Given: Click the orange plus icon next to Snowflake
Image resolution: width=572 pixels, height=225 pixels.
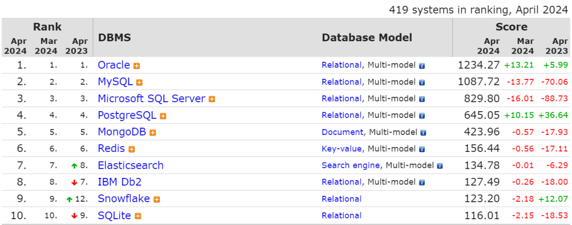Looking at the screenshot, I should coord(157,200).
